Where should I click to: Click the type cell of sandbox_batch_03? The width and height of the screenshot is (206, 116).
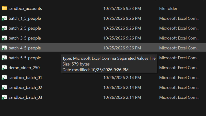click(x=179, y=97)
